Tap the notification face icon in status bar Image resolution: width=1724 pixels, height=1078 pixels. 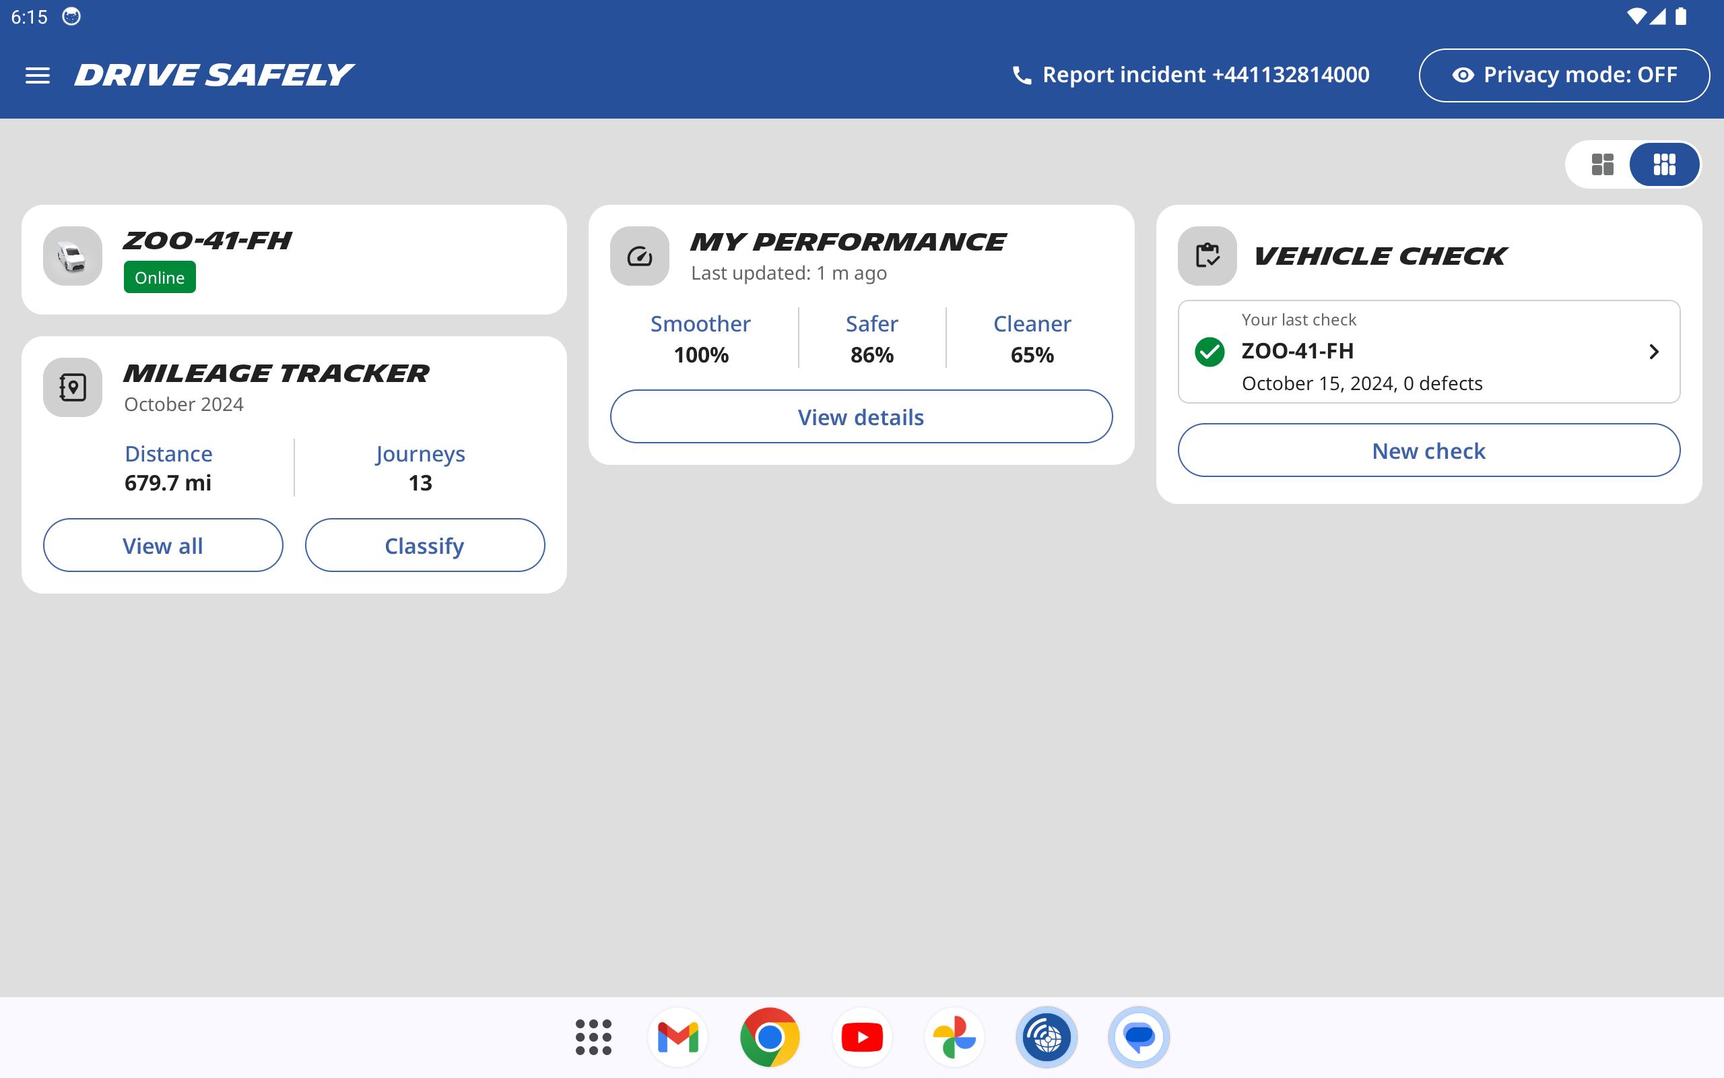click(71, 16)
